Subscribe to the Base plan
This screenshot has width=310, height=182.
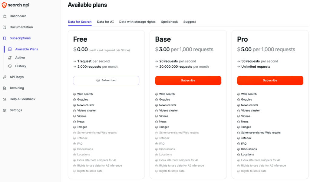(188, 81)
